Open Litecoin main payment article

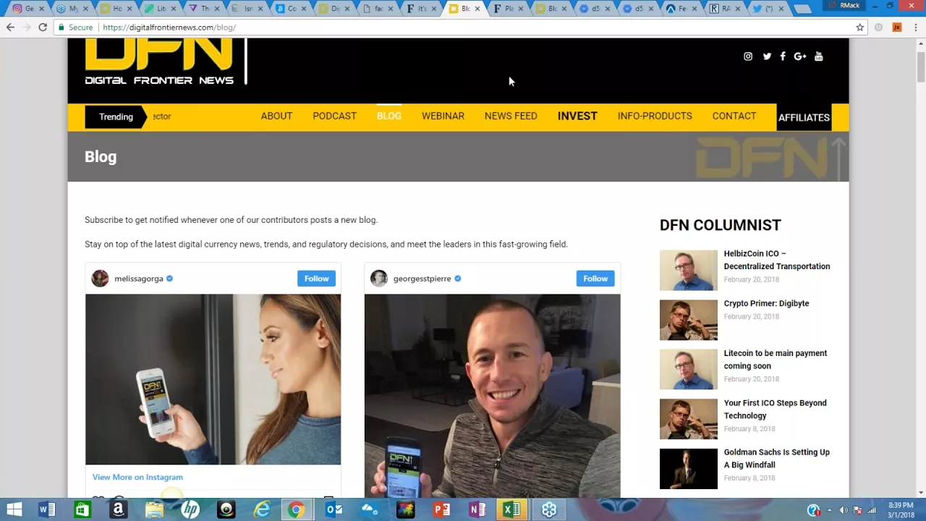tap(776, 360)
